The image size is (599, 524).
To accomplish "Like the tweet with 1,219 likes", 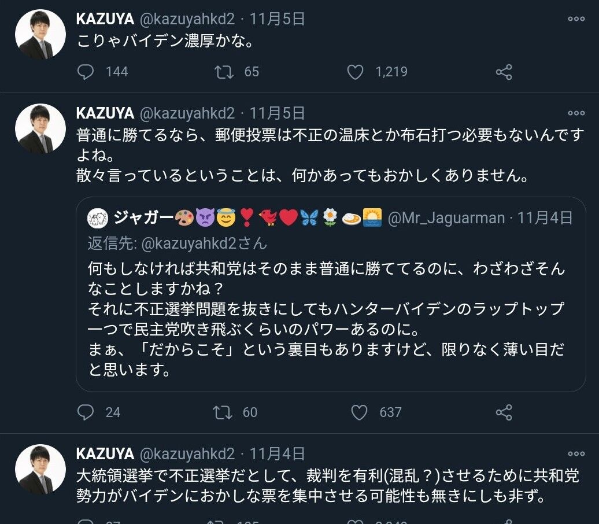I will 355,72.
